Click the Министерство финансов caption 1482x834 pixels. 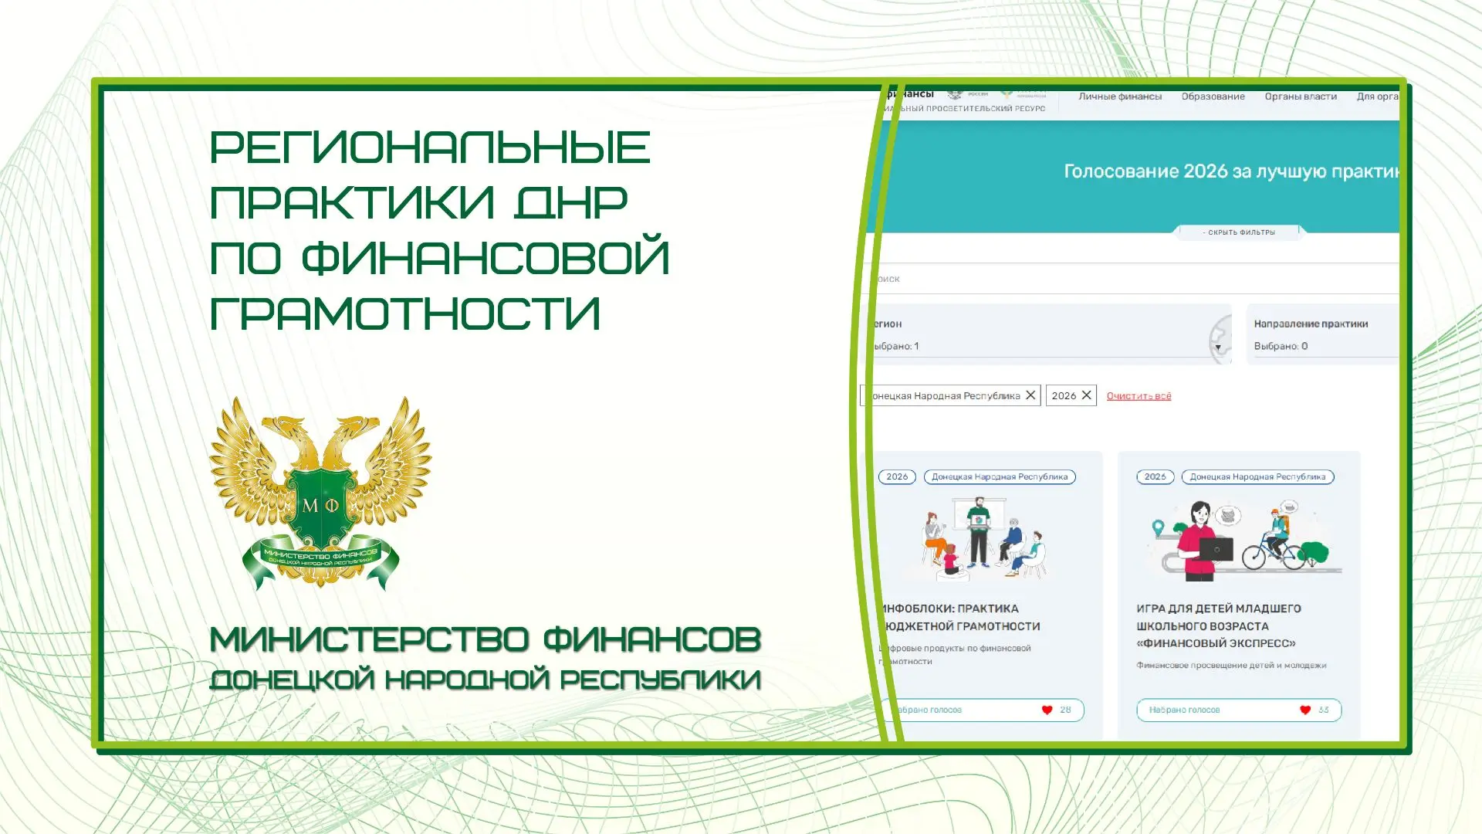coord(486,639)
